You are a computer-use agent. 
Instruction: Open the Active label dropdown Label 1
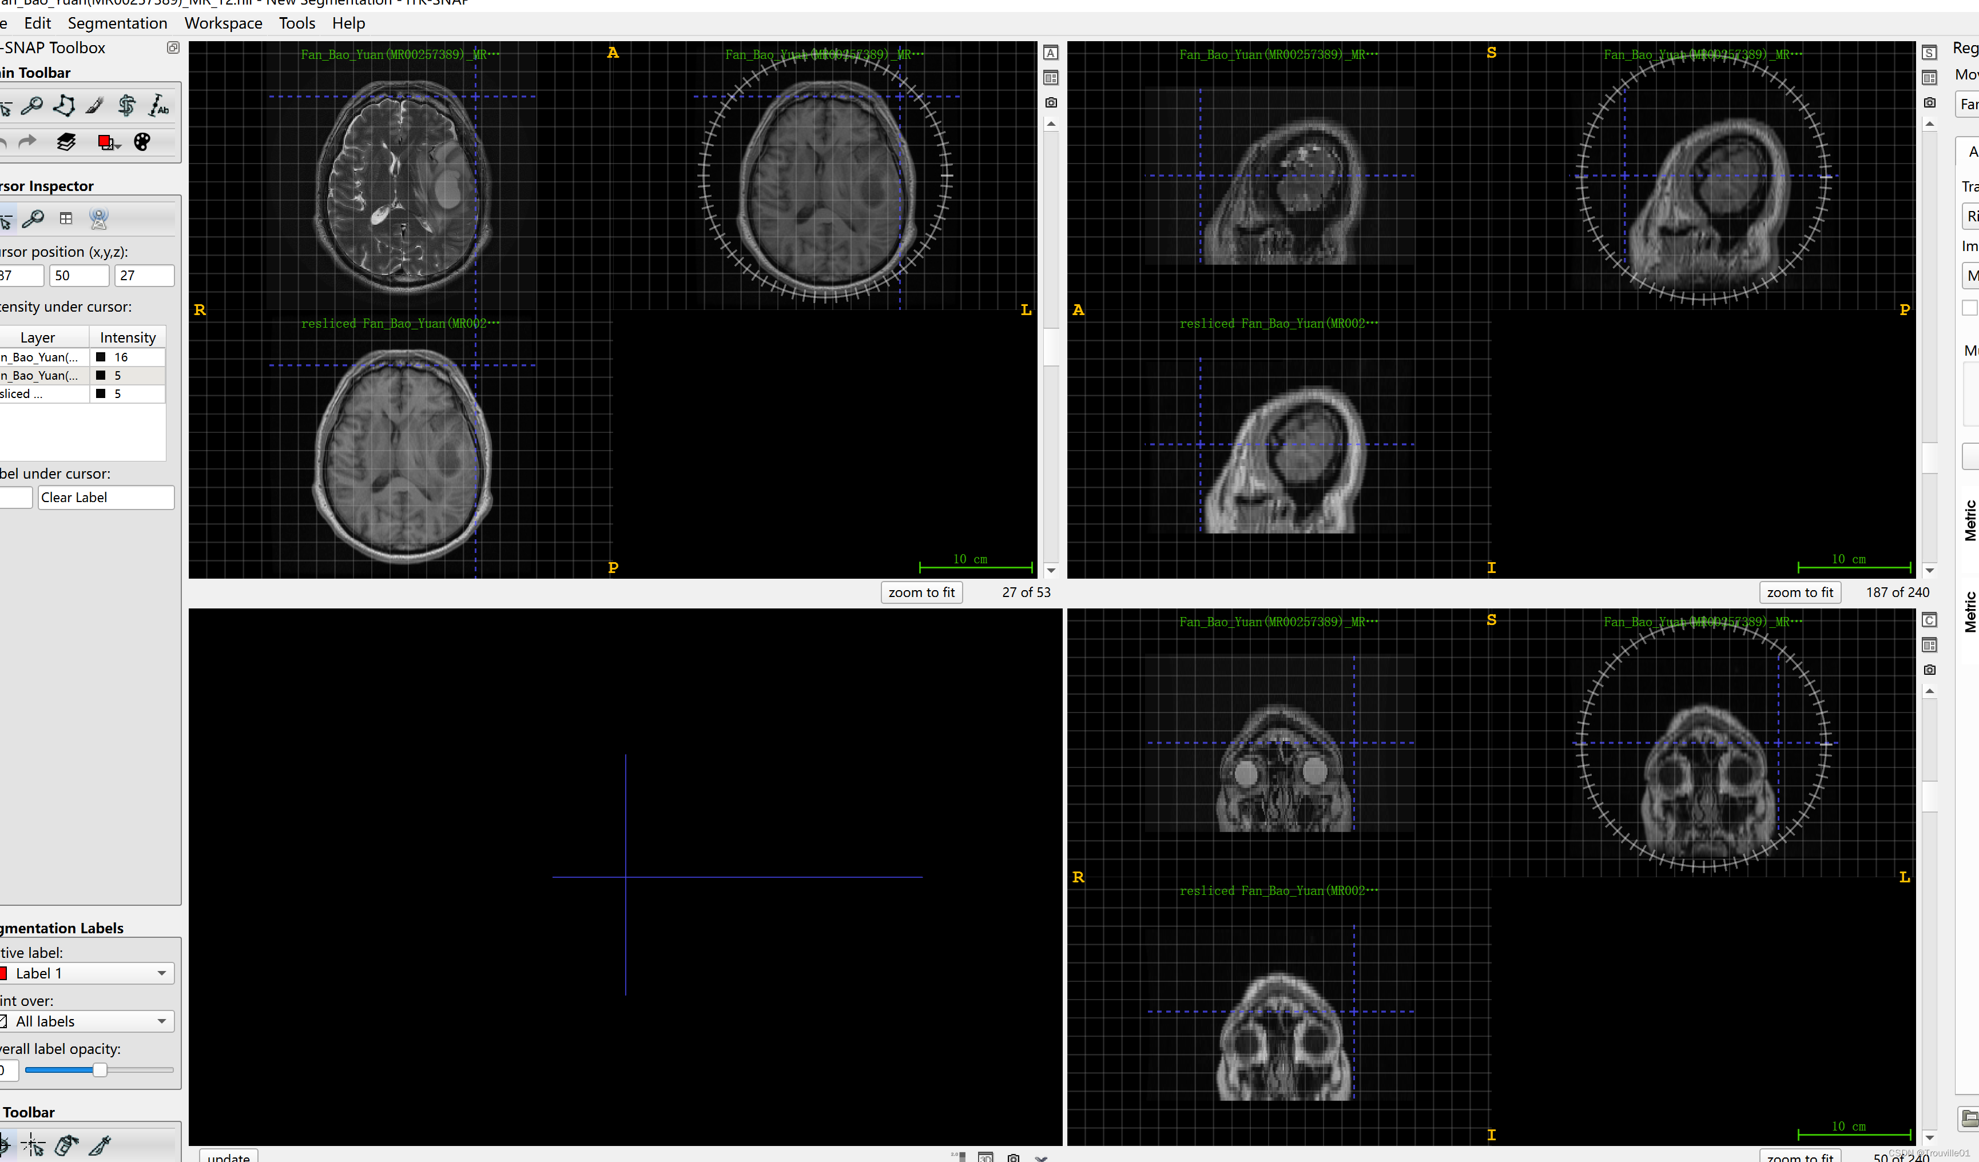[86, 973]
